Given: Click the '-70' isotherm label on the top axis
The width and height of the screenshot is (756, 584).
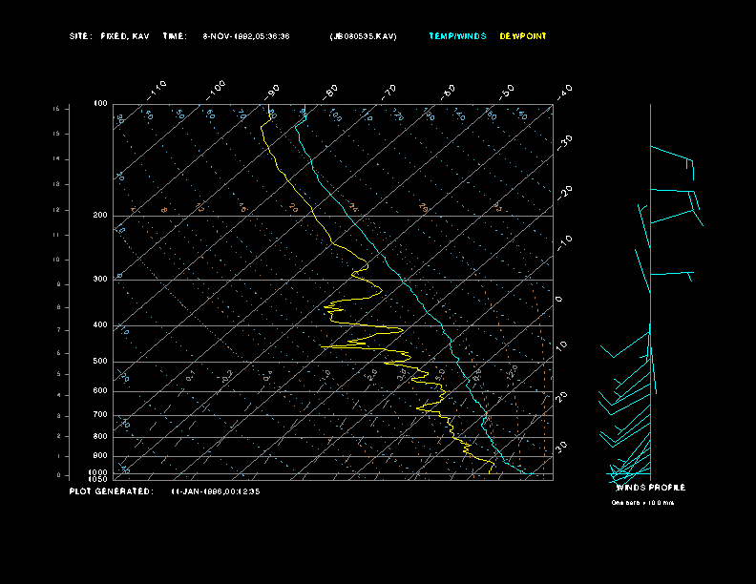Looking at the screenshot, I should [388, 92].
